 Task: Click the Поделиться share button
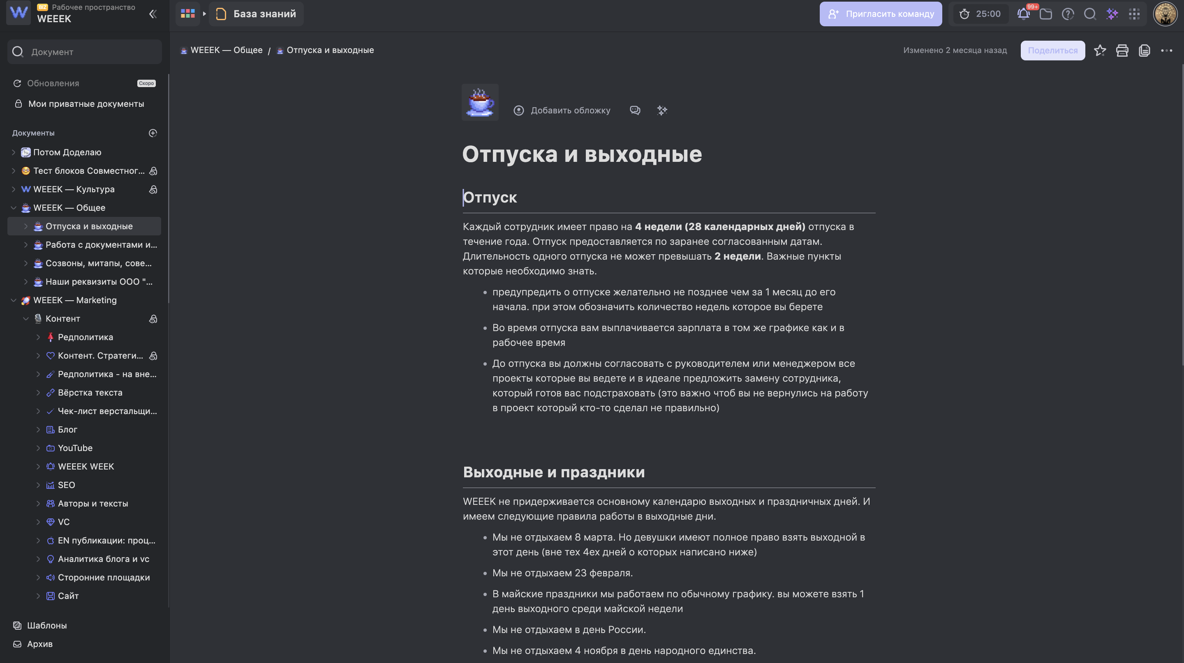[1052, 51]
